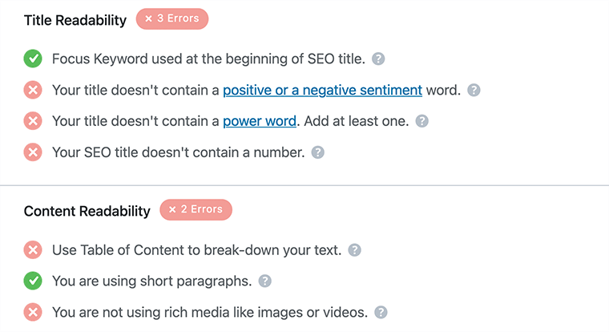Show help for SEO title number check
The width and height of the screenshot is (609, 332).
click(x=318, y=152)
